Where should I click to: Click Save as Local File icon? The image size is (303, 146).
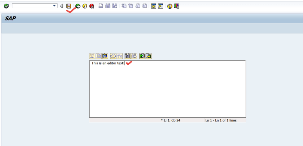click(x=148, y=56)
